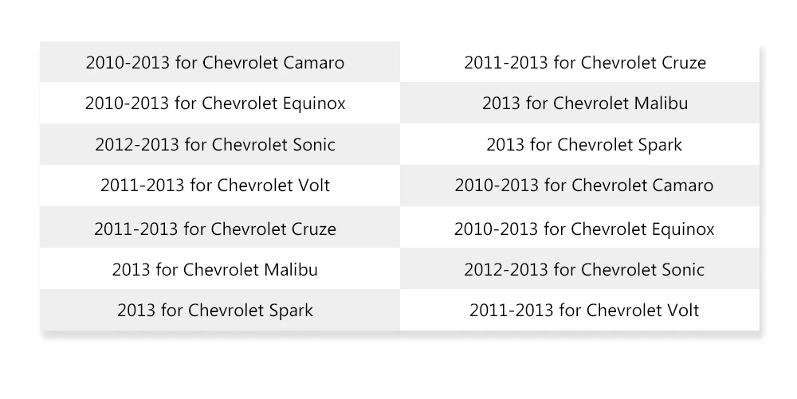Viewport: 797px width, 399px height.
Task: Select right-column 2010-2013 Chevrolet Camaro cell
Action: tap(580, 186)
